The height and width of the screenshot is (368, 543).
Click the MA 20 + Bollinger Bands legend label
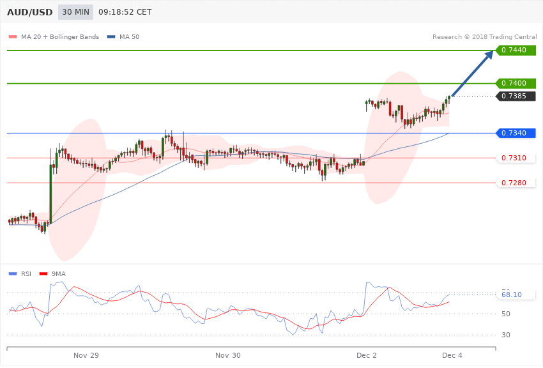(60, 36)
